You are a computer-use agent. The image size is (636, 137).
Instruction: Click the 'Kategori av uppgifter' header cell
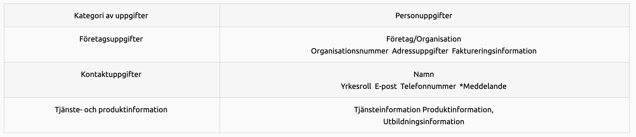111,15
